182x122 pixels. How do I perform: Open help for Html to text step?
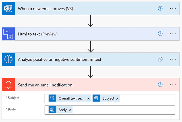click(x=160, y=34)
